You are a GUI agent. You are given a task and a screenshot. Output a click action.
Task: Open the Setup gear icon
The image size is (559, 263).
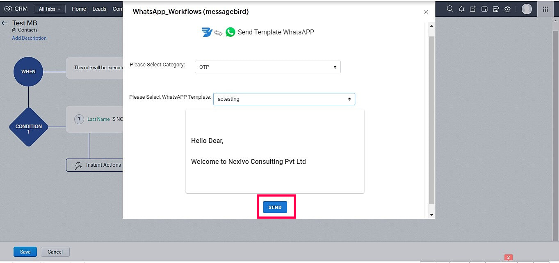[x=507, y=9]
